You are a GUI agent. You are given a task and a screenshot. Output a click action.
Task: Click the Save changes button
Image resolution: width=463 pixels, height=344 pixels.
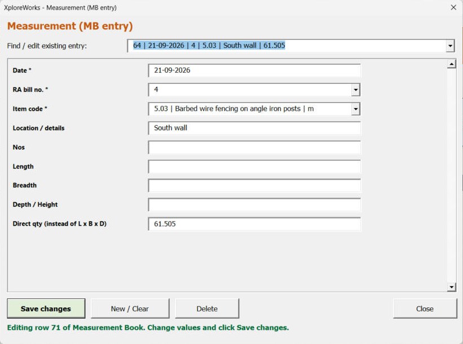tap(46, 309)
